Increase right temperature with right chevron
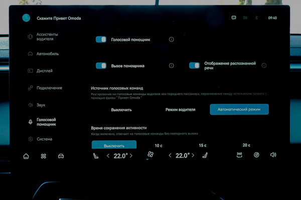Image resolution: width=301 pixels, height=200 pixels. (x=193, y=155)
